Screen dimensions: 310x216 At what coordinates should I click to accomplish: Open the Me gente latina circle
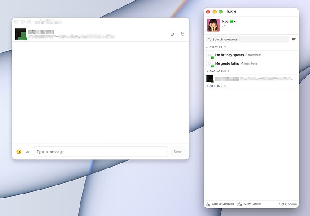coord(251,63)
